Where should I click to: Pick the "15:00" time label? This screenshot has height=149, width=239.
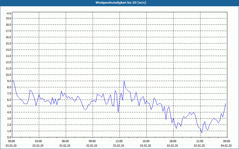(x=146, y=141)
